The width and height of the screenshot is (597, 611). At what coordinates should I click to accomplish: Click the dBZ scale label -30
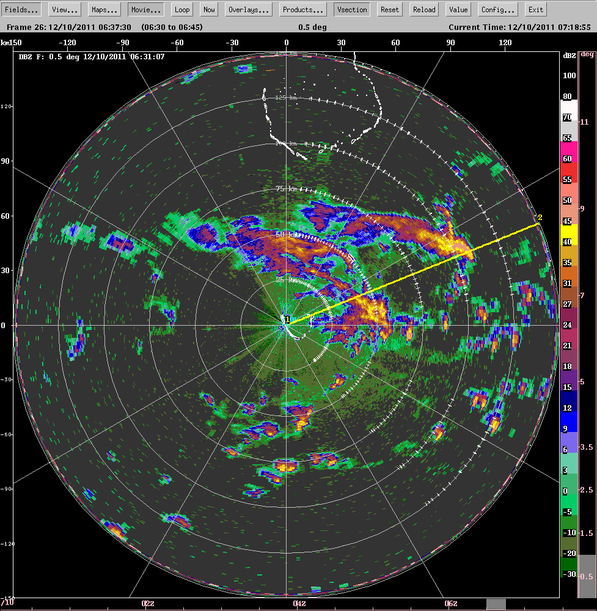[569, 574]
